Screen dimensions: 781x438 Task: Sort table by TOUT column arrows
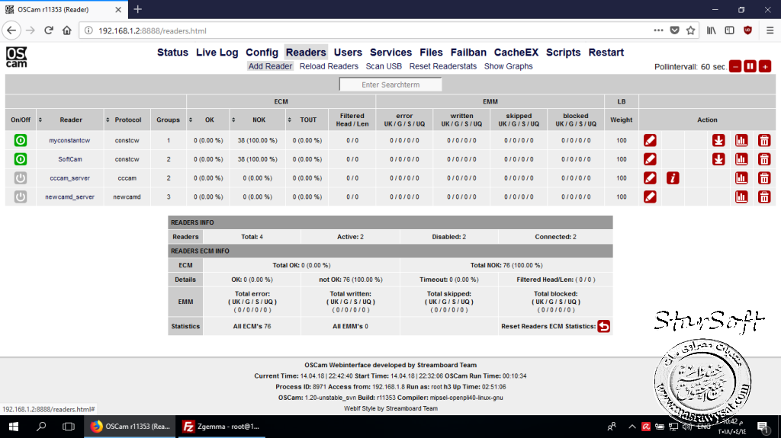click(x=289, y=120)
